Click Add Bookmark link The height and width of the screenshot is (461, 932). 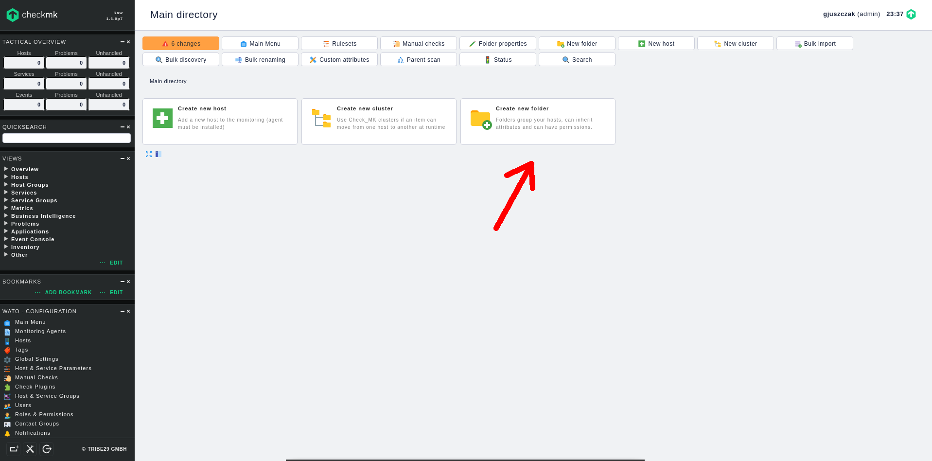tap(68, 292)
